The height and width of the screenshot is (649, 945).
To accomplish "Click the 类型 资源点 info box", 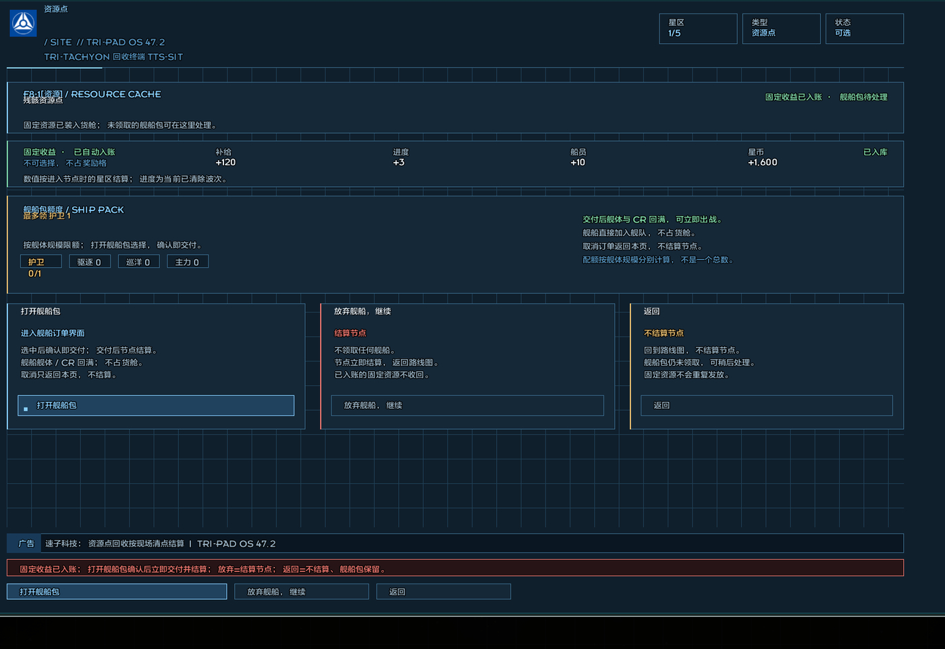I will [781, 28].
